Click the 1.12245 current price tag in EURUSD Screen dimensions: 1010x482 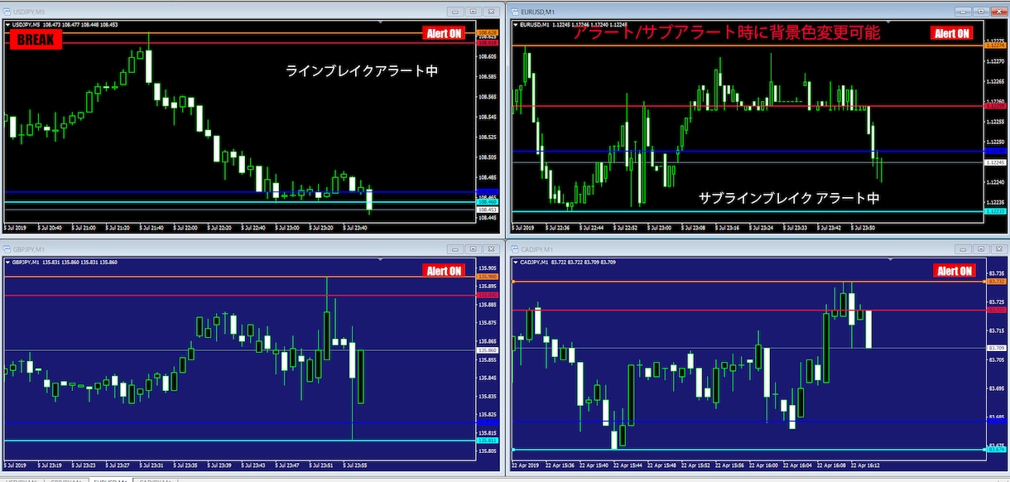point(994,162)
